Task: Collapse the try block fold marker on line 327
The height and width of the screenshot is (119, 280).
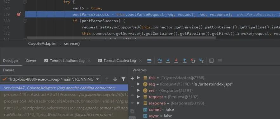Action: tap(25, 2)
